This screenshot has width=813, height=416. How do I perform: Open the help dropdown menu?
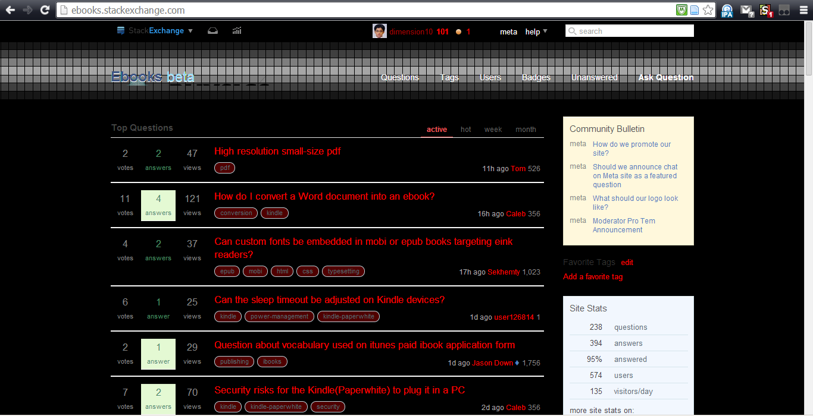(534, 31)
